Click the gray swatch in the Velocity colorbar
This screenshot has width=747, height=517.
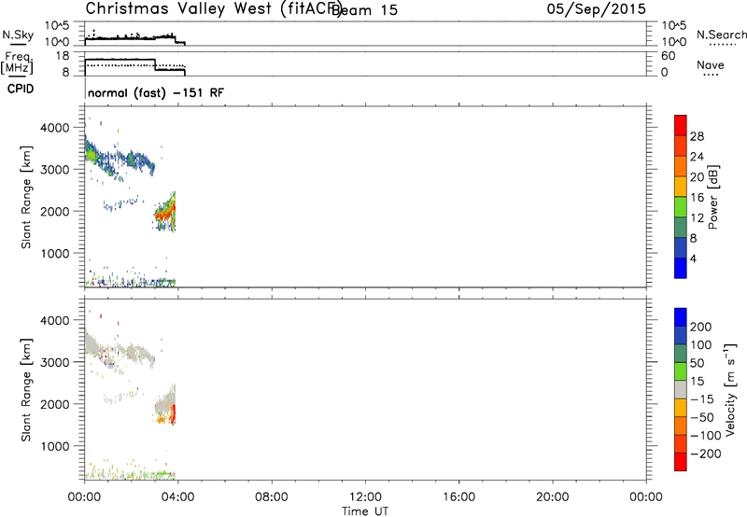681,389
